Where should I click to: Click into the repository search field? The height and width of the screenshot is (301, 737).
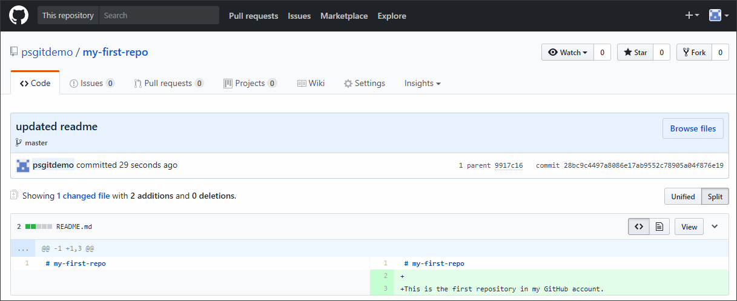point(159,16)
